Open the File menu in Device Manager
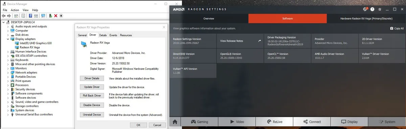 pyautogui.click(x=5, y=10)
